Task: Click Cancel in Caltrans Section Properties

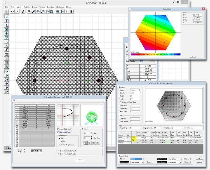Action: coord(199,163)
